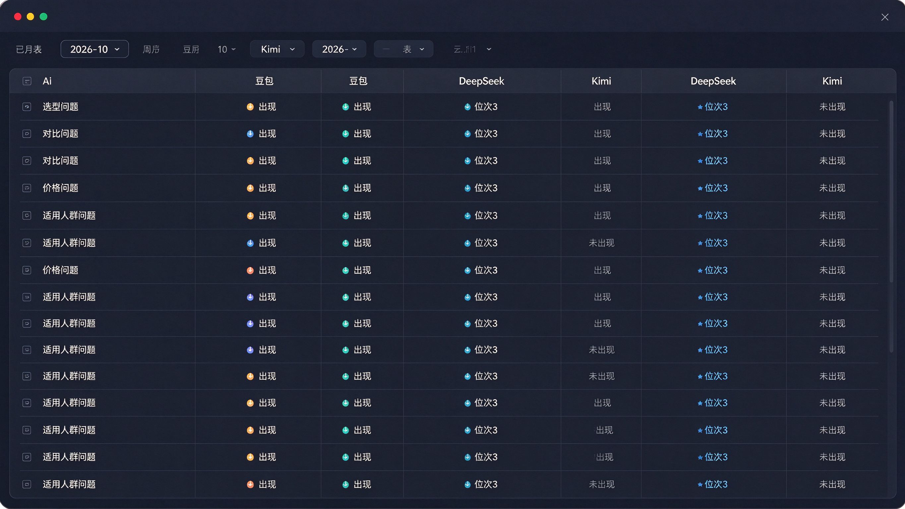Click the yellow minimize window button
Viewport: 905px width, 509px height.
point(30,17)
